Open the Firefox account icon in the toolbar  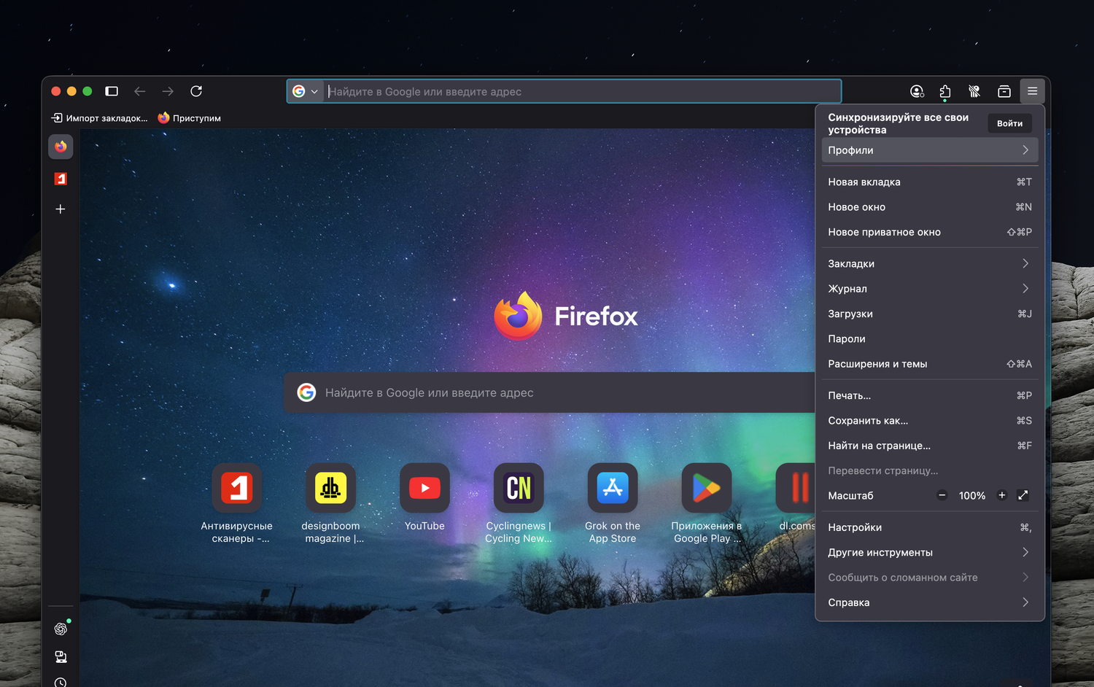pos(917,91)
